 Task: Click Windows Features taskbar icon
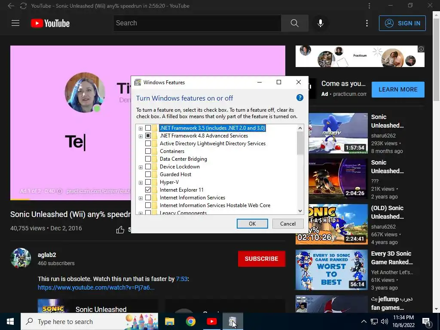(x=232, y=321)
